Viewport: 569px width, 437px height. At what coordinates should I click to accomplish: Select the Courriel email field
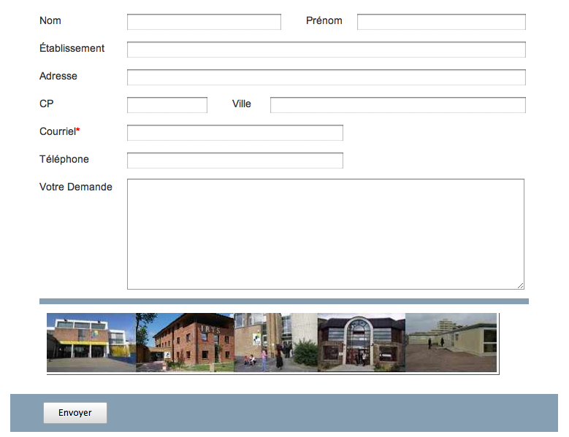click(x=235, y=133)
